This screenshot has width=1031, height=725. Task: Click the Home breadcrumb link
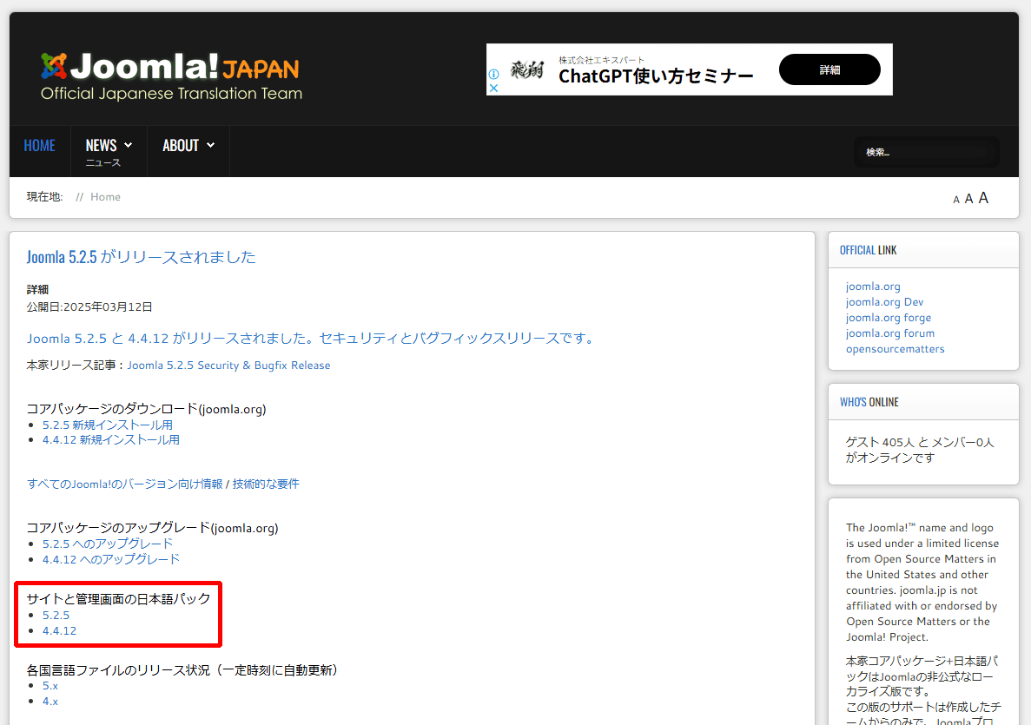pyautogui.click(x=105, y=196)
